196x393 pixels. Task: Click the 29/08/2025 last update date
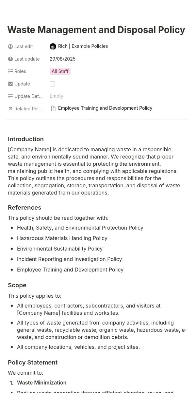[62, 59]
